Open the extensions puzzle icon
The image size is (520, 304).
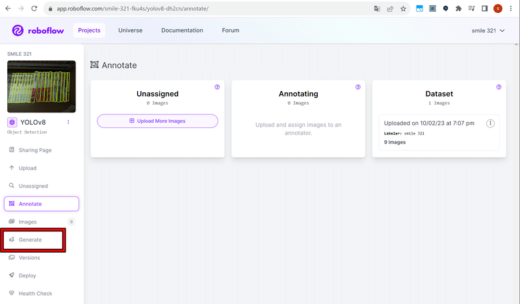coord(458,8)
